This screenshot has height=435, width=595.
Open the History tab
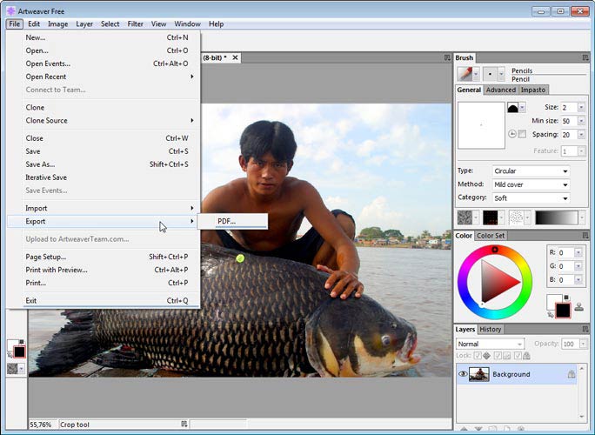491,330
